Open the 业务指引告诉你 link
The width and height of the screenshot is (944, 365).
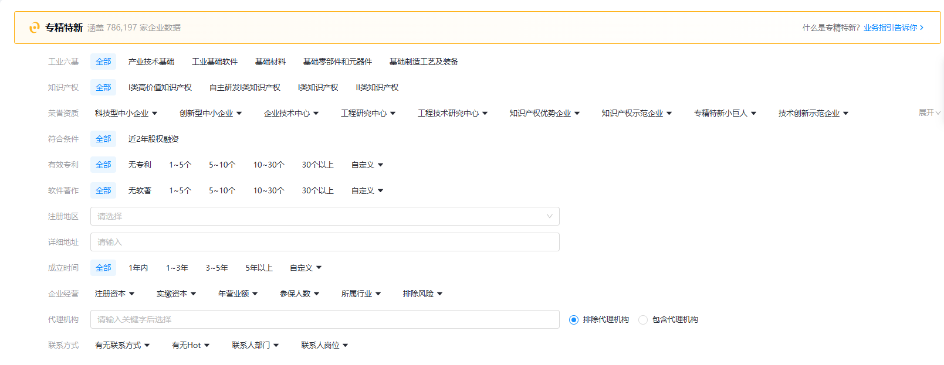[x=893, y=28]
